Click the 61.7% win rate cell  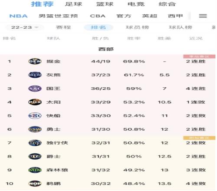pos(134,75)
